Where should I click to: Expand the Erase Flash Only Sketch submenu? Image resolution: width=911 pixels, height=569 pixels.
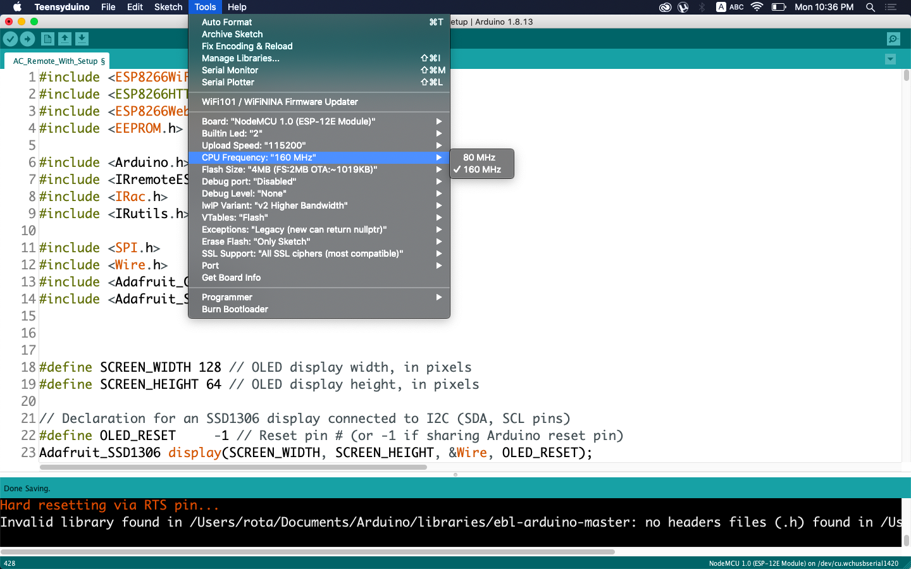coord(319,242)
